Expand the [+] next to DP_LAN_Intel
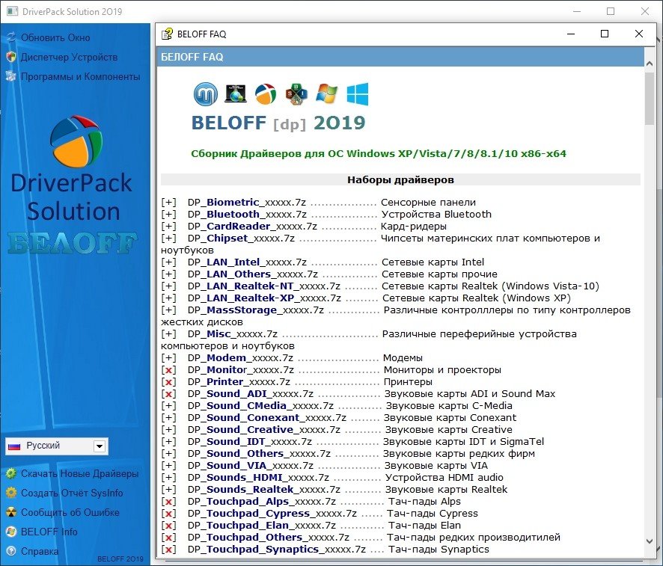The image size is (663, 566). [168, 262]
